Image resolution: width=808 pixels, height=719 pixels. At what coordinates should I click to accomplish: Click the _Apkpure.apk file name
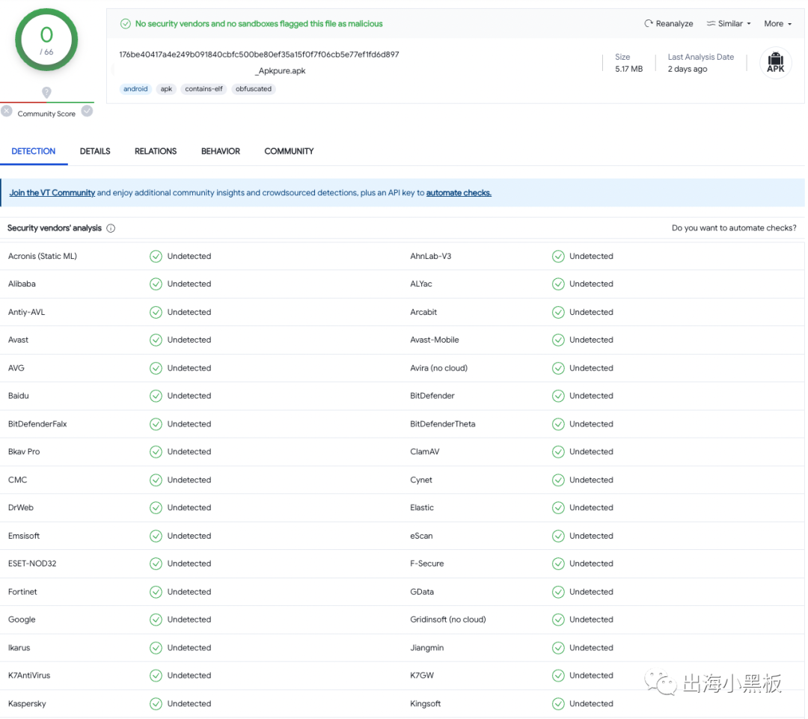[x=281, y=70]
